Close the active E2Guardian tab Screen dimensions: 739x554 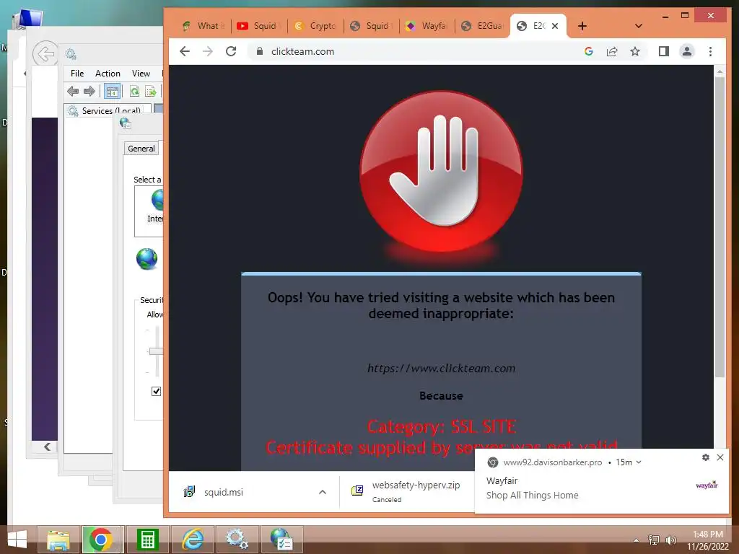[x=555, y=26]
